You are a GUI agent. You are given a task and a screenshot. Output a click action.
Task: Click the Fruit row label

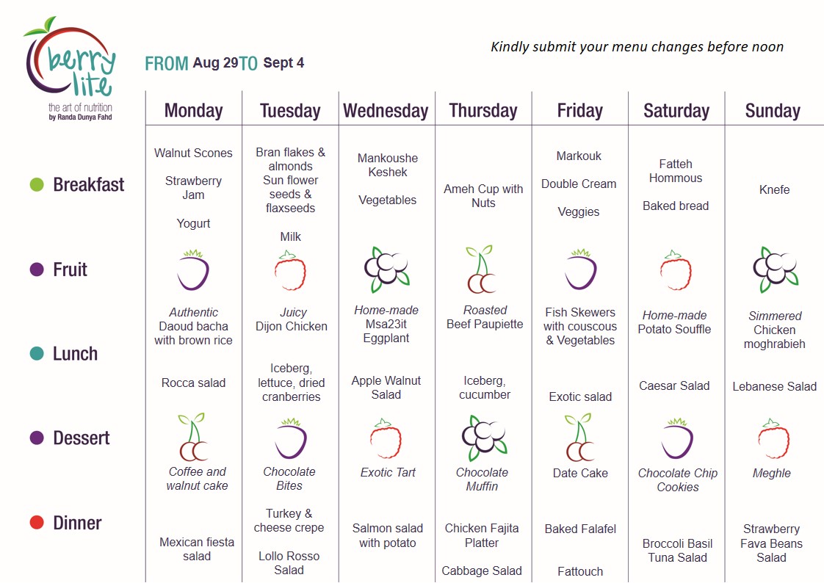(x=70, y=269)
